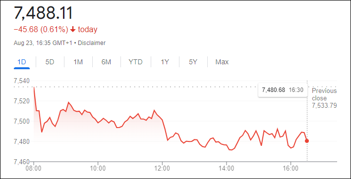Click the red end-of-line data point dot

click(307, 141)
